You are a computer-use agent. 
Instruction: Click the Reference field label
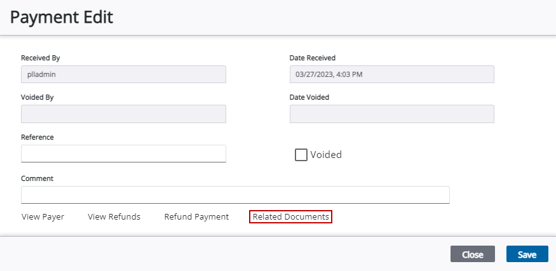(37, 137)
